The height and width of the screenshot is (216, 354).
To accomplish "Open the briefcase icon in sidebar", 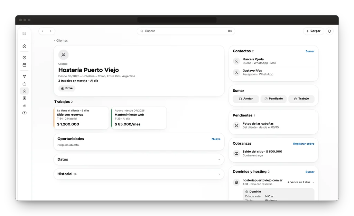I will point(25,84).
